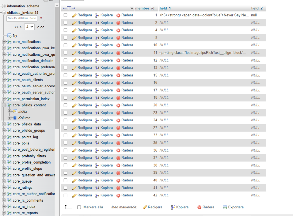Click the Kolumn columns icon under core_pfields_content

point(15,118)
